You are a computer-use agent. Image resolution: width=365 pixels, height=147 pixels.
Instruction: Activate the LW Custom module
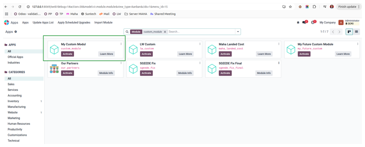146,54
